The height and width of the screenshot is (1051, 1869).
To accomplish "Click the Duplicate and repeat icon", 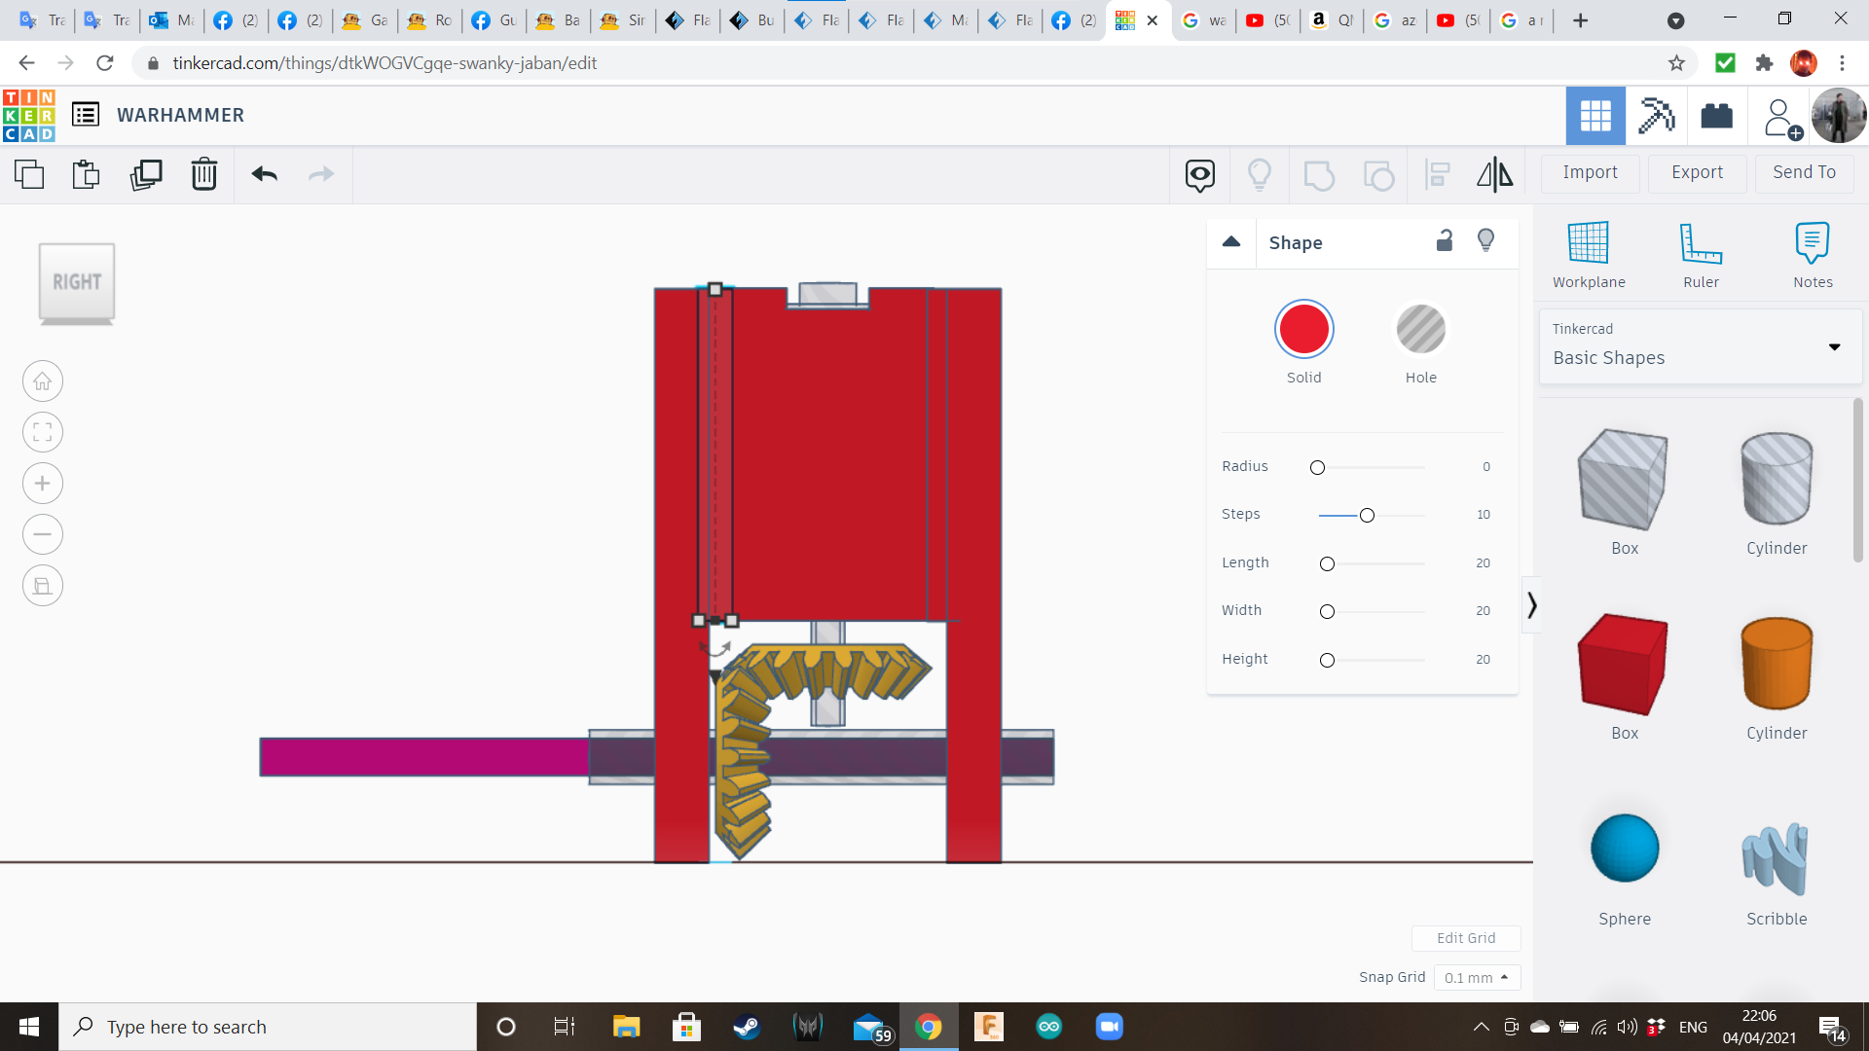I will [146, 174].
